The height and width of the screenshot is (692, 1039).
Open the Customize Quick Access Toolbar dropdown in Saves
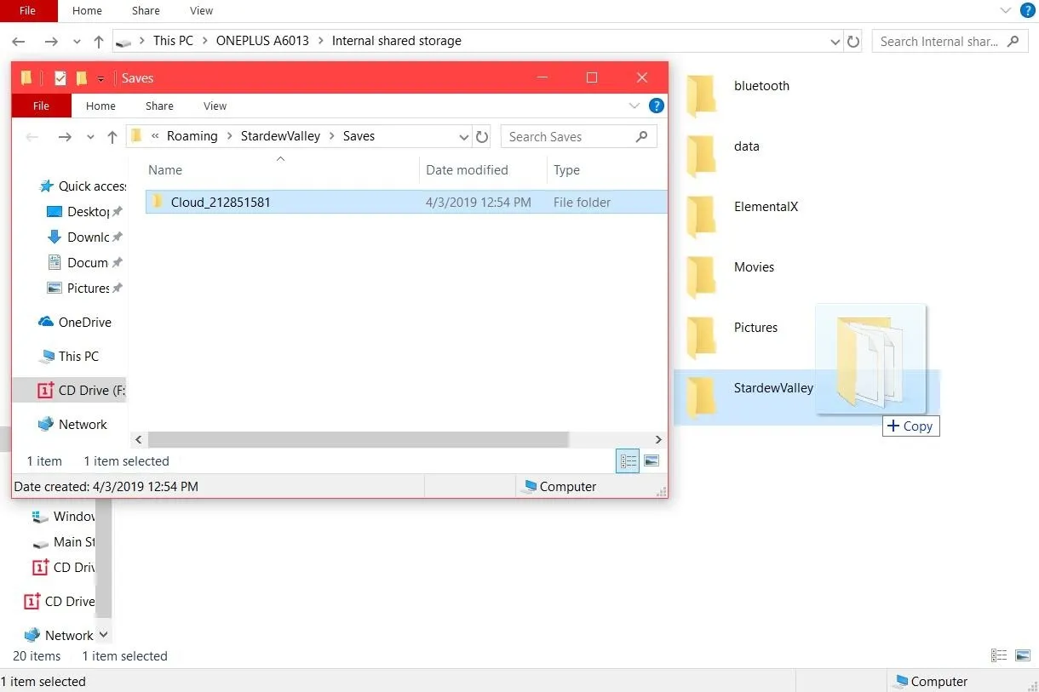100,79
